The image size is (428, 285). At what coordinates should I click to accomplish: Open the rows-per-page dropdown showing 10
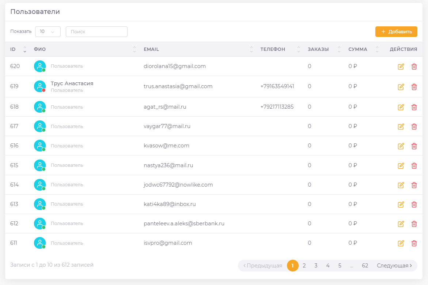pyautogui.click(x=48, y=32)
